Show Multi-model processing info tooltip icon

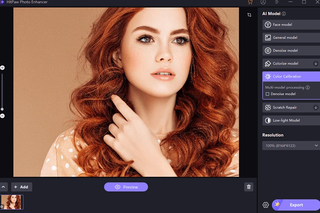(308, 88)
